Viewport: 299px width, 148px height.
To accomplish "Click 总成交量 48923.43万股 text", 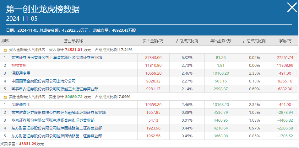I will coord(115,30).
